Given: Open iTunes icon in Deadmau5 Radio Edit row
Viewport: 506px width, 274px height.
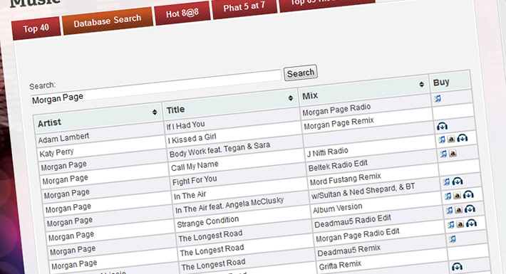Looking at the screenshot, I should click(450, 210).
